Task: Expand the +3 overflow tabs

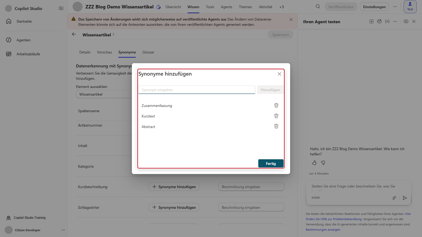Action: (x=282, y=7)
